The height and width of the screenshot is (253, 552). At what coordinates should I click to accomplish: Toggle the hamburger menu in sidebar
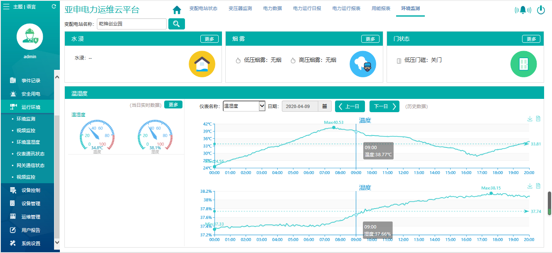6,7
